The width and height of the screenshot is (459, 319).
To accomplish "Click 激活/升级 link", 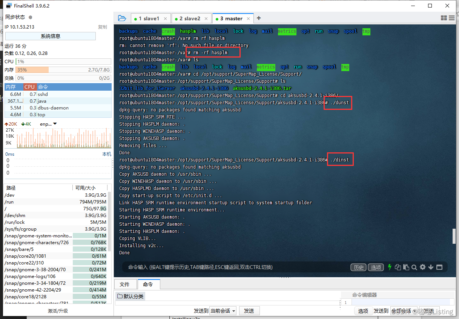I will [58, 311].
